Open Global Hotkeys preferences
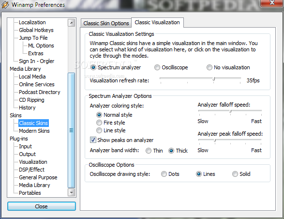 coord(36,30)
